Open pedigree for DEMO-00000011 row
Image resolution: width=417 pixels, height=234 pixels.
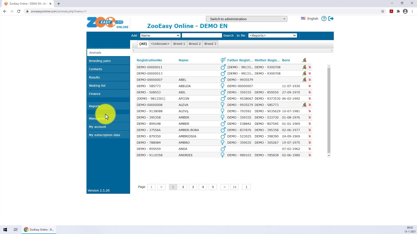304,67
